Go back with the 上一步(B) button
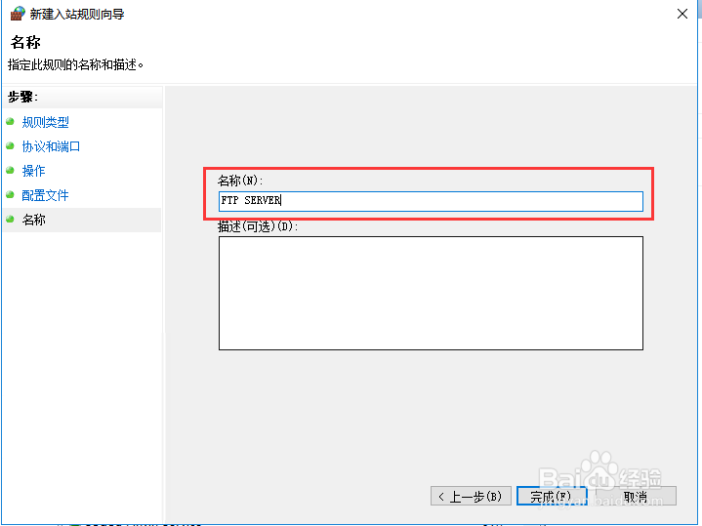The width and height of the screenshot is (702, 526). point(471,496)
